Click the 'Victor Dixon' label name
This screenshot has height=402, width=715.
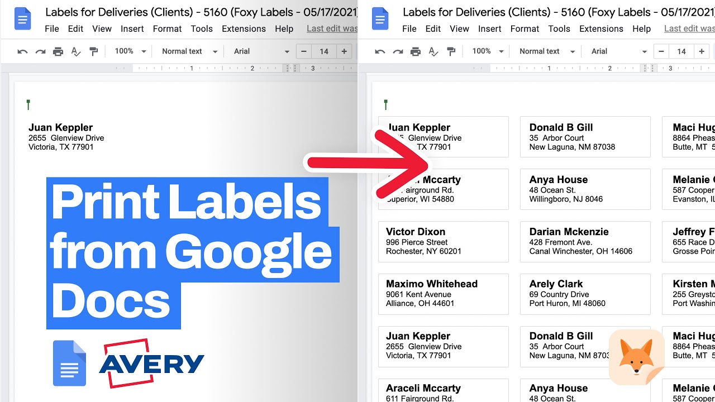pyautogui.click(x=416, y=232)
